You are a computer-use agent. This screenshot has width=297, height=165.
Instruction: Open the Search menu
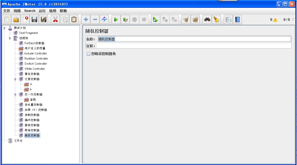[x=30, y=11]
